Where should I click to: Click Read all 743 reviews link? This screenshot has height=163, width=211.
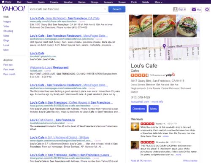click(x=141, y=160)
